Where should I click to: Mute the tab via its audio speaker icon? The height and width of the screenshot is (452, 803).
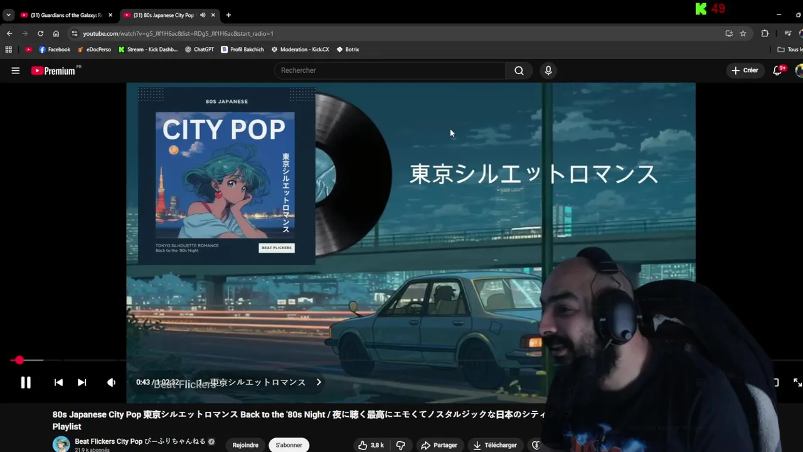tap(202, 15)
